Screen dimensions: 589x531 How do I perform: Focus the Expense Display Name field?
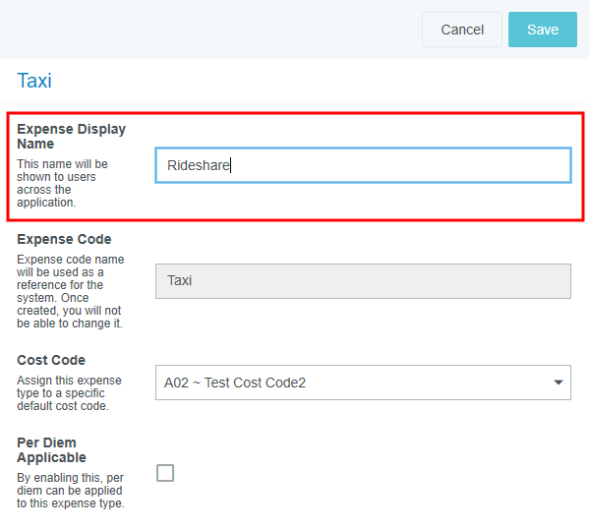coord(363,165)
